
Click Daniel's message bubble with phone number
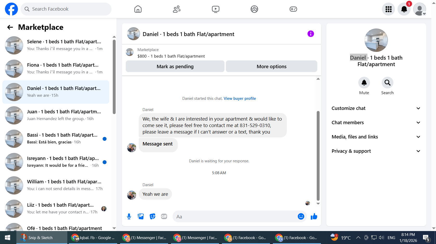tap(213, 126)
